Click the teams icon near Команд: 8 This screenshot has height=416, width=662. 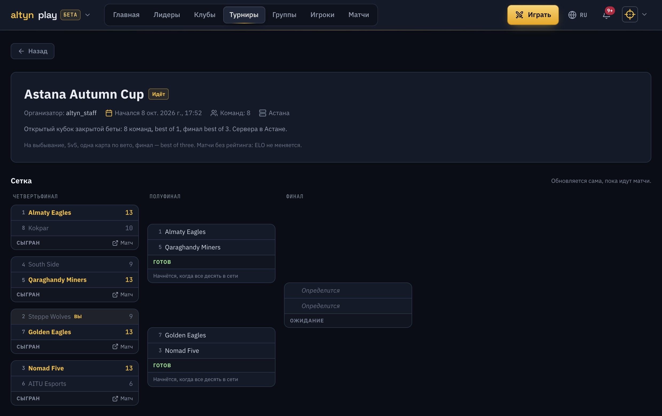click(x=214, y=113)
